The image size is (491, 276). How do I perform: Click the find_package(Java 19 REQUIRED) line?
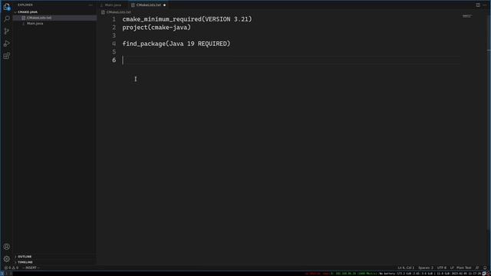176,44
